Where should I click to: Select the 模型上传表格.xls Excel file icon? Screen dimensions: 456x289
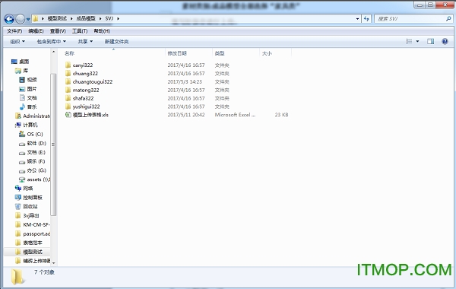tap(68, 115)
